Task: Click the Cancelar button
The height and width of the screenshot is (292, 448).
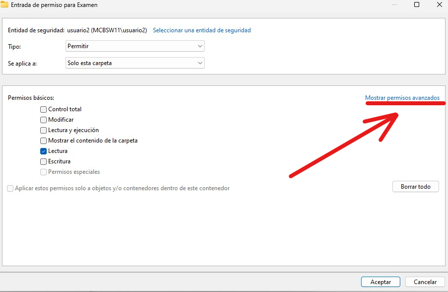Action: coord(425,282)
